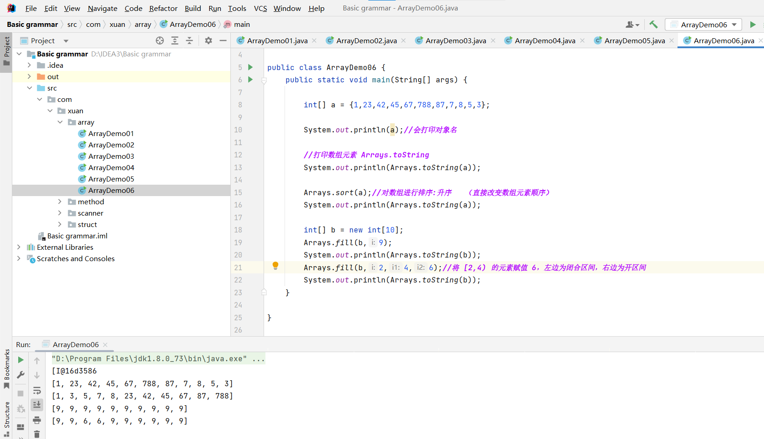Image resolution: width=764 pixels, height=439 pixels.
Task: Collapse the main method fold marker on line 6
Action: tap(264, 81)
